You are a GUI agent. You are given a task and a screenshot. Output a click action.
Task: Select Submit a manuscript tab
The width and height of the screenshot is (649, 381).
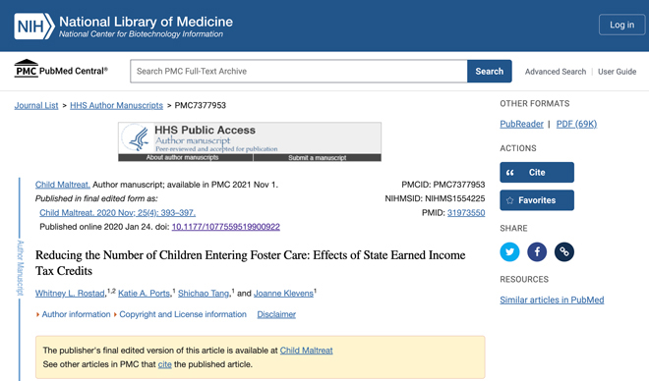[x=317, y=157]
